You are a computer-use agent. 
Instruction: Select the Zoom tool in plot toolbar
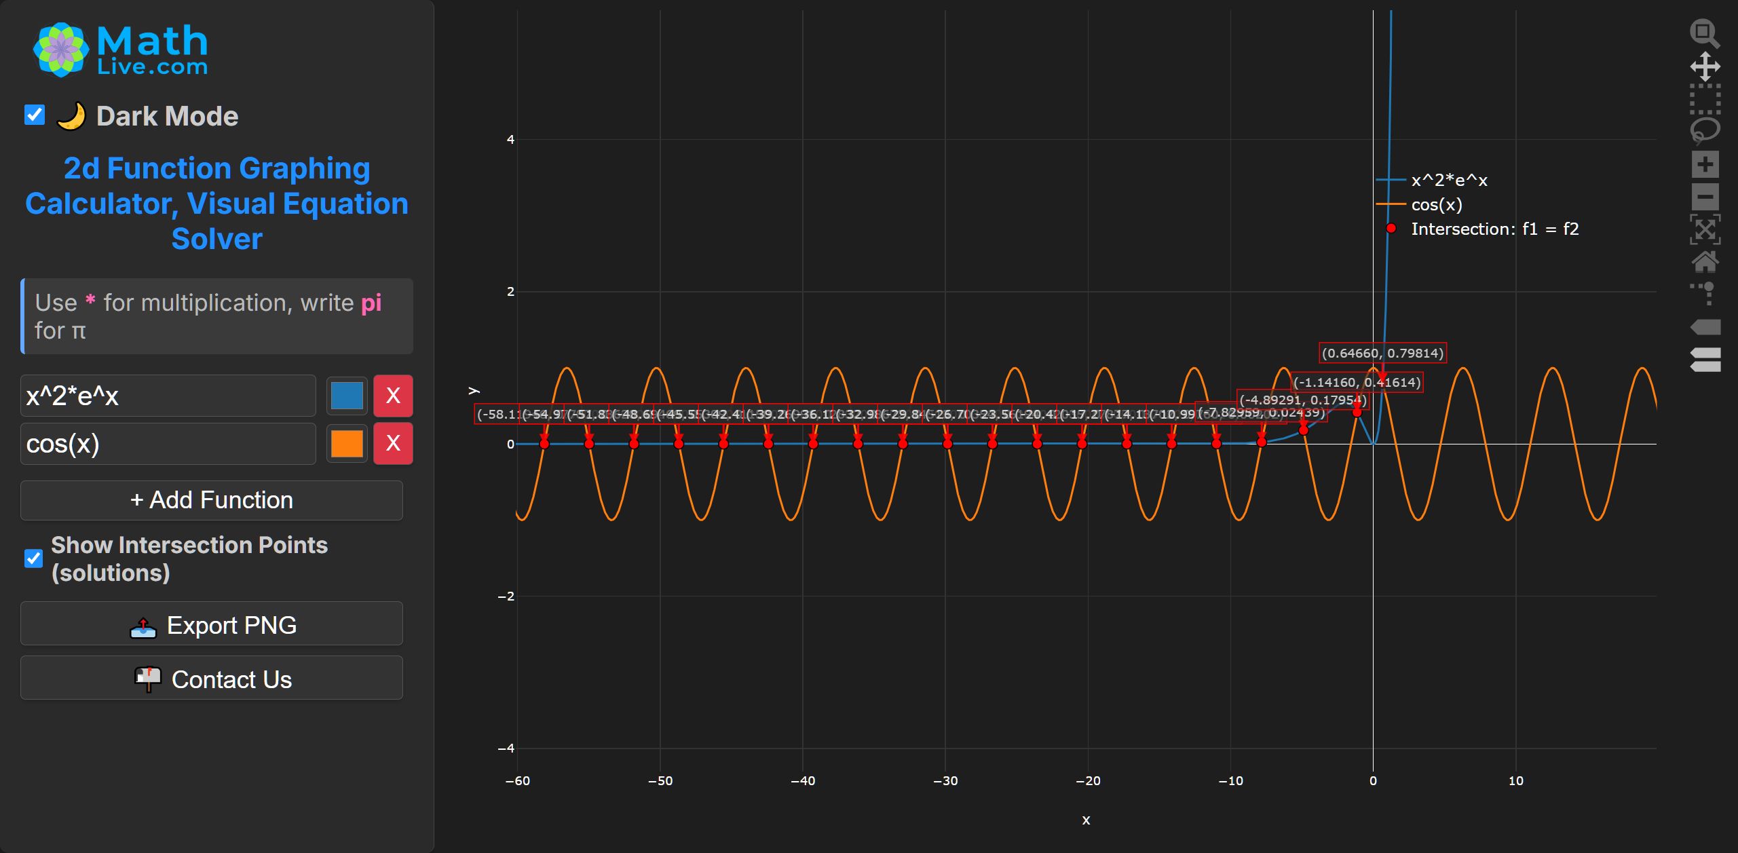1704,34
